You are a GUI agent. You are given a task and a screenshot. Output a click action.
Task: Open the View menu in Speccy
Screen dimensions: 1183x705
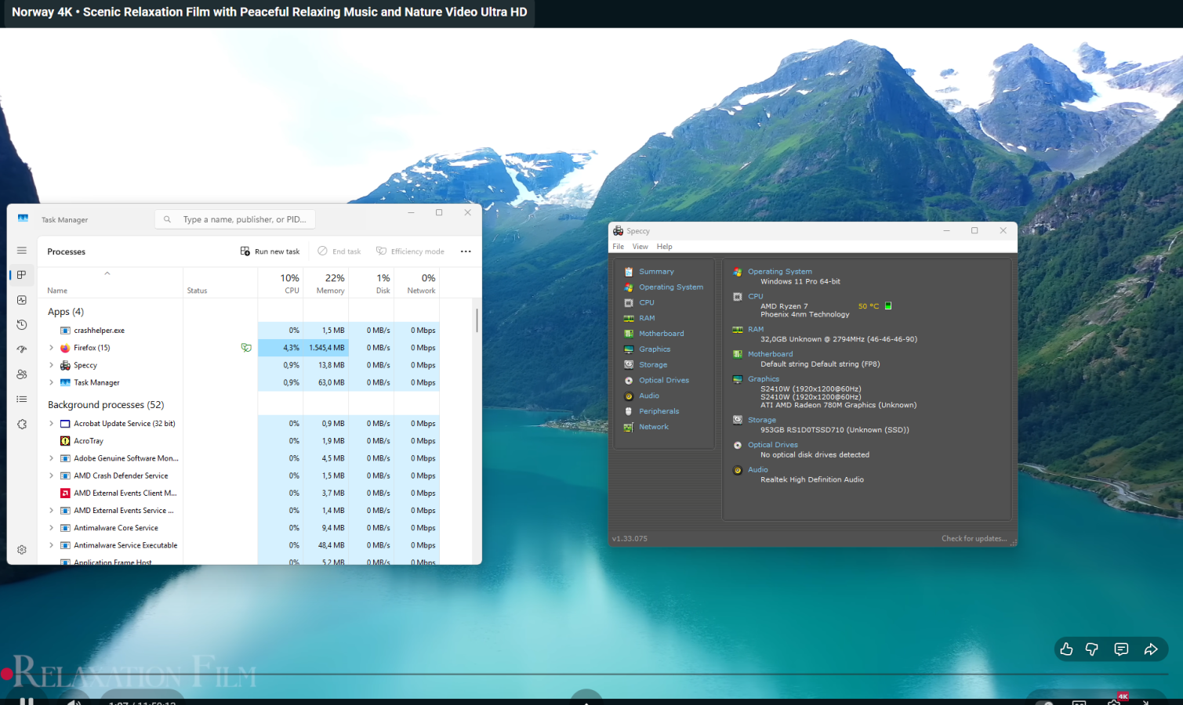pos(640,246)
